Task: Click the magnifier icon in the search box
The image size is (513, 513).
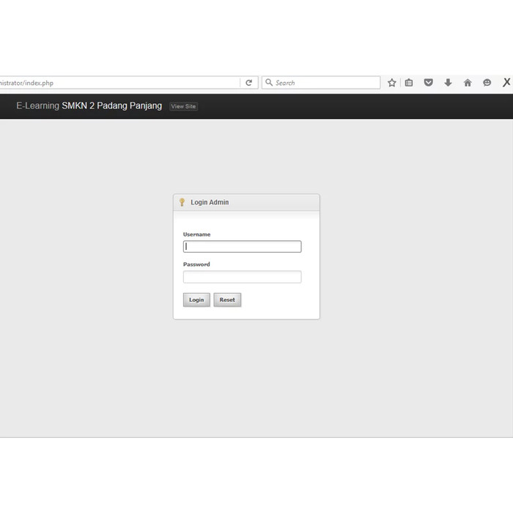Action: tap(269, 83)
